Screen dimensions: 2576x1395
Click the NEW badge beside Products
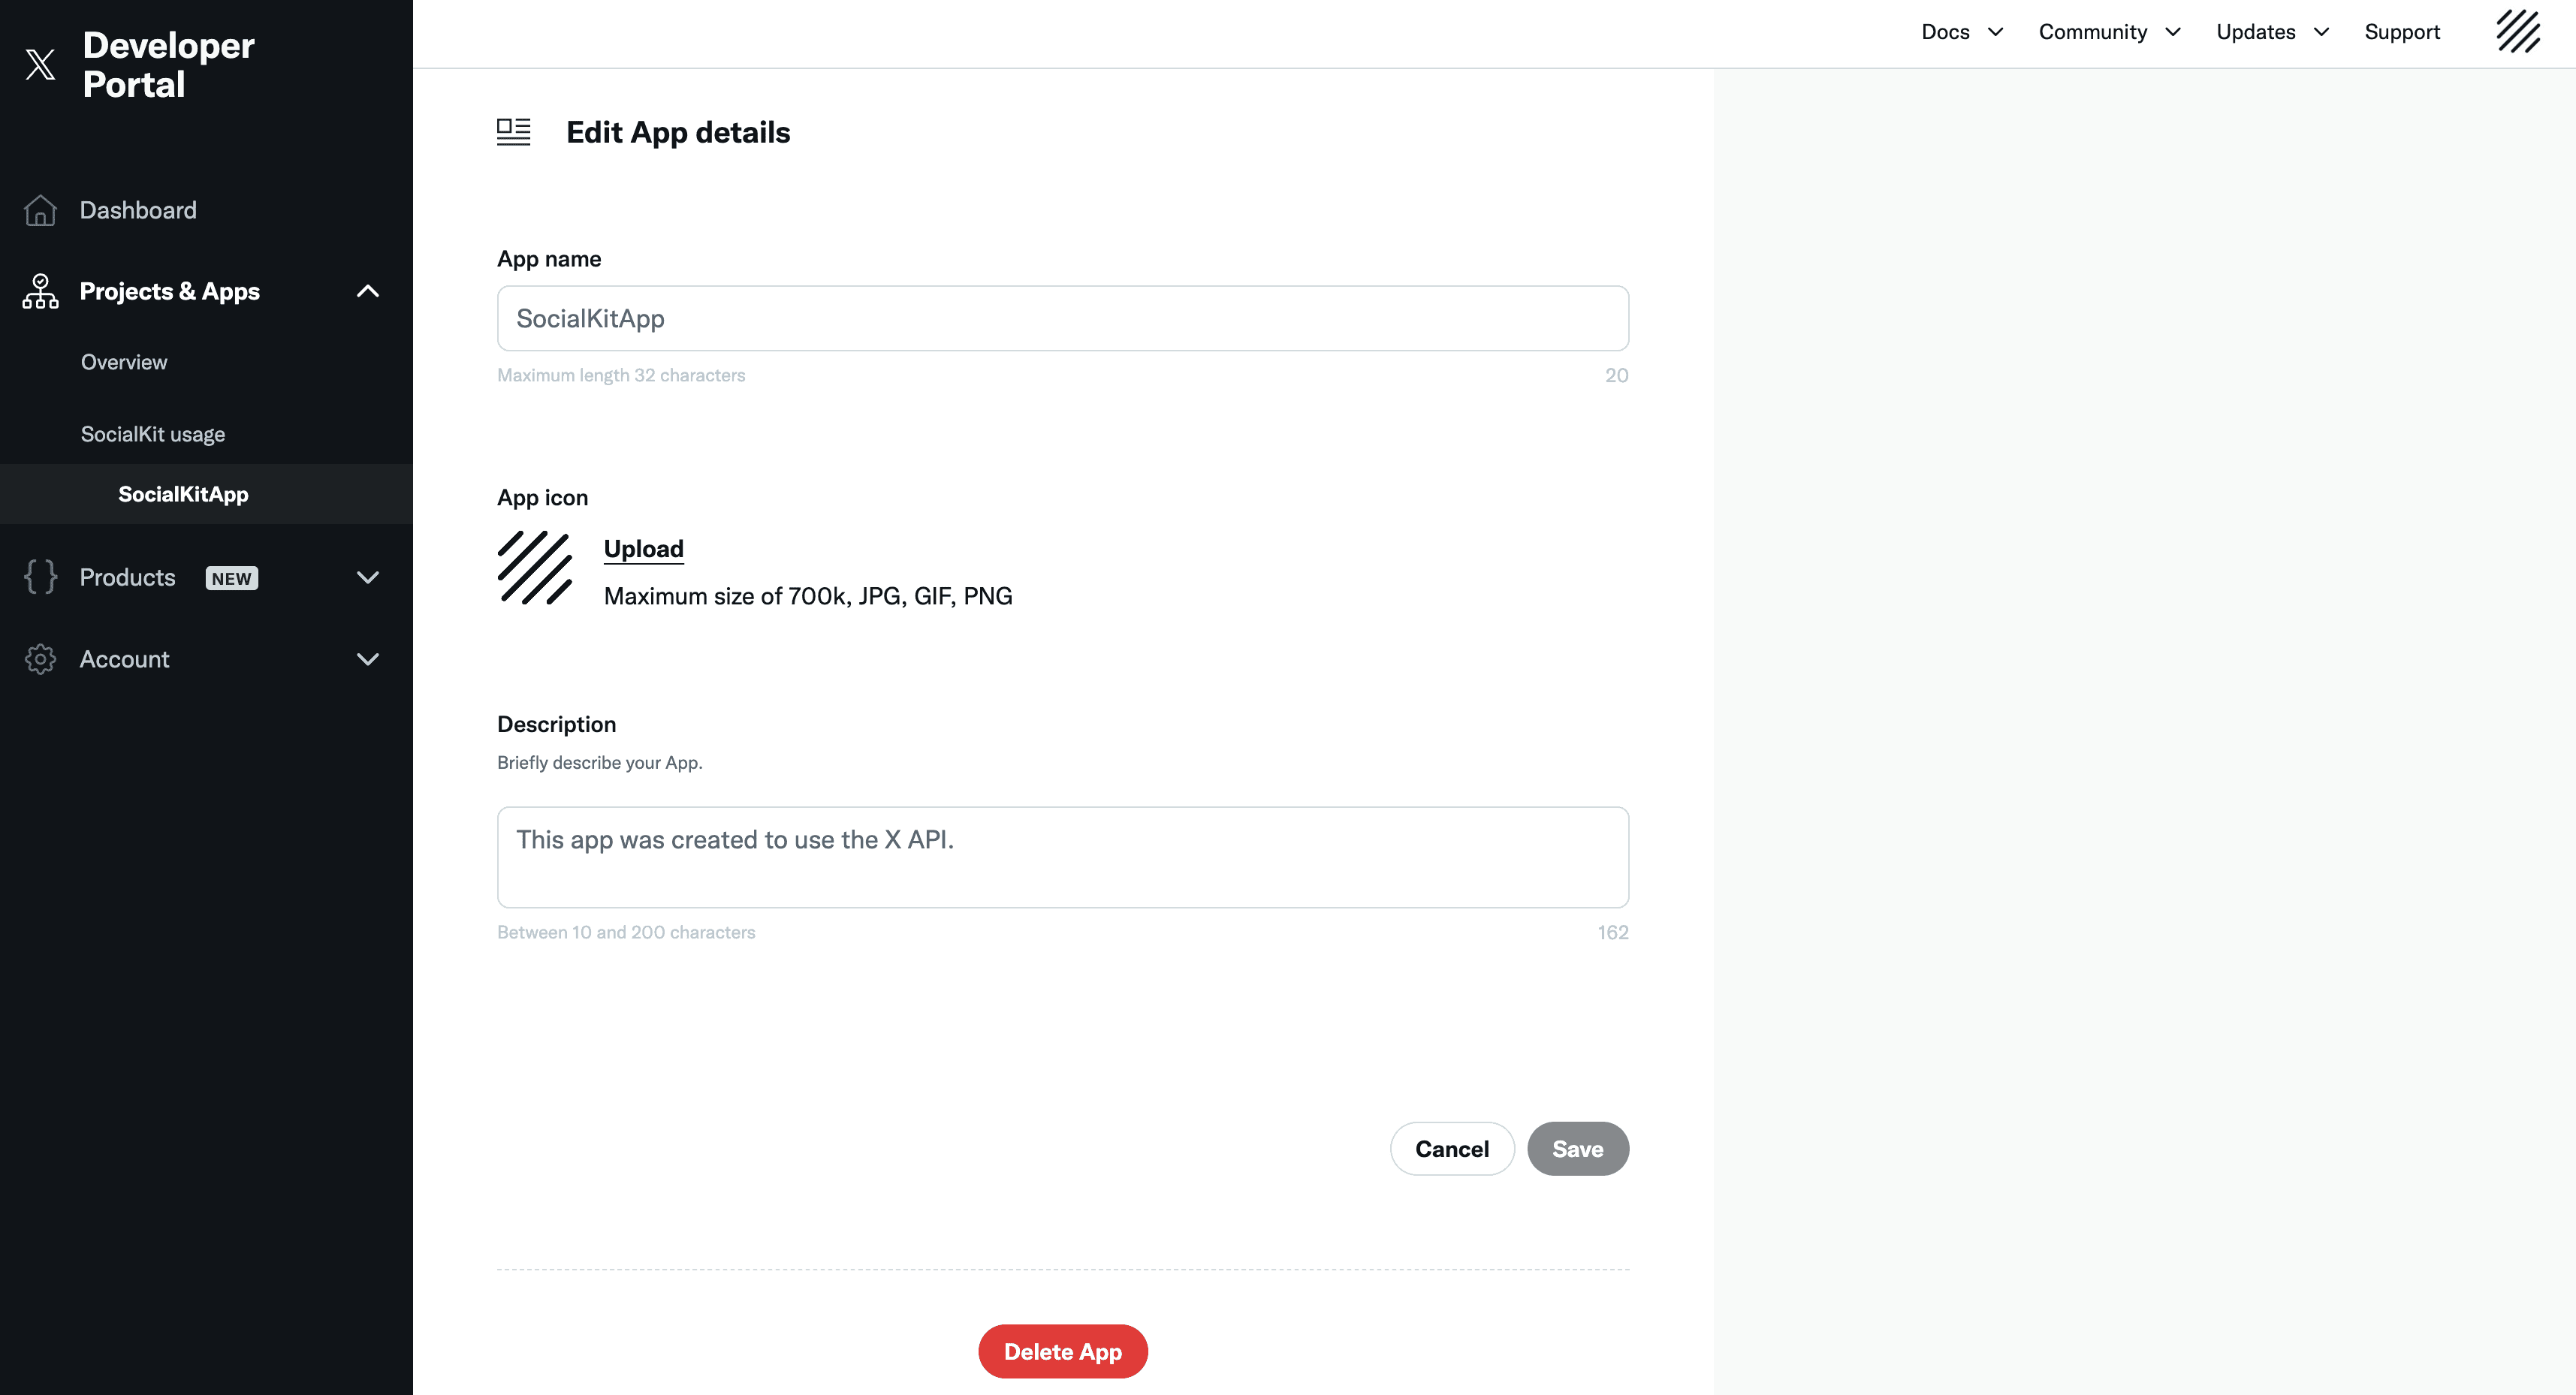[232, 578]
